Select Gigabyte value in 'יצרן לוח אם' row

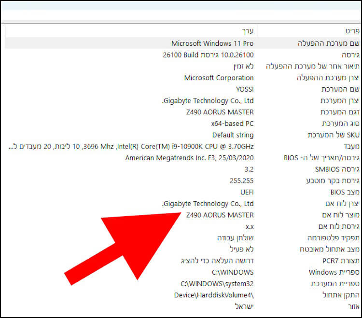[x=208, y=204]
